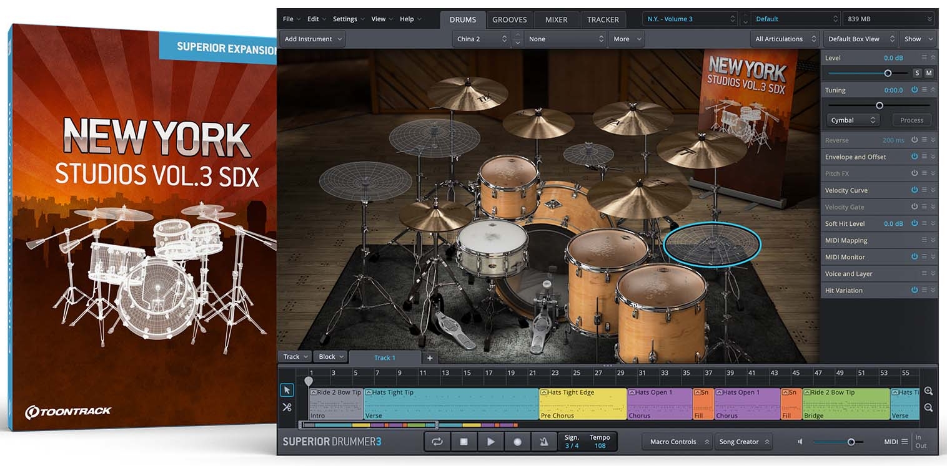947x466 pixels.
Task: Click the hi-hat cymbal on the kit
Action: (x=435, y=215)
